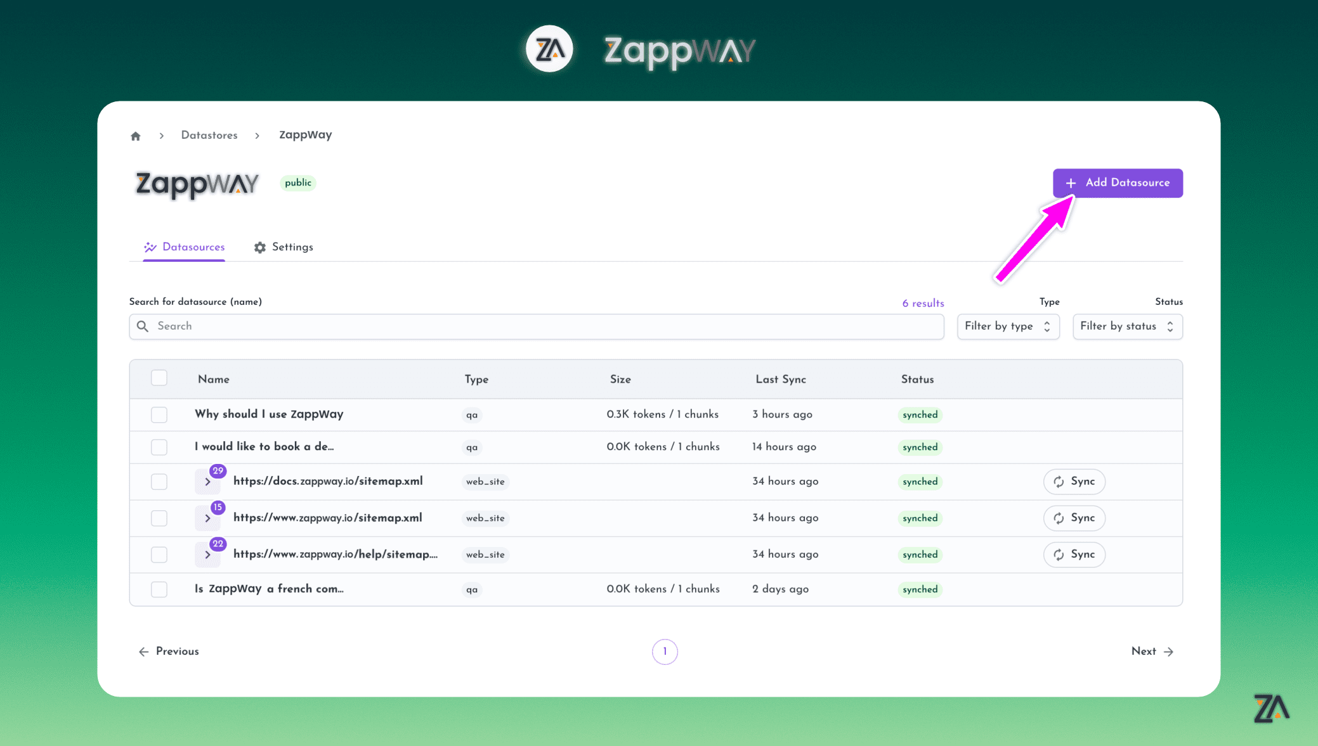Viewport: 1318px width, 746px height.
Task: Click the ZA logo in bottom corner
Action: [x=1271, y=709]
